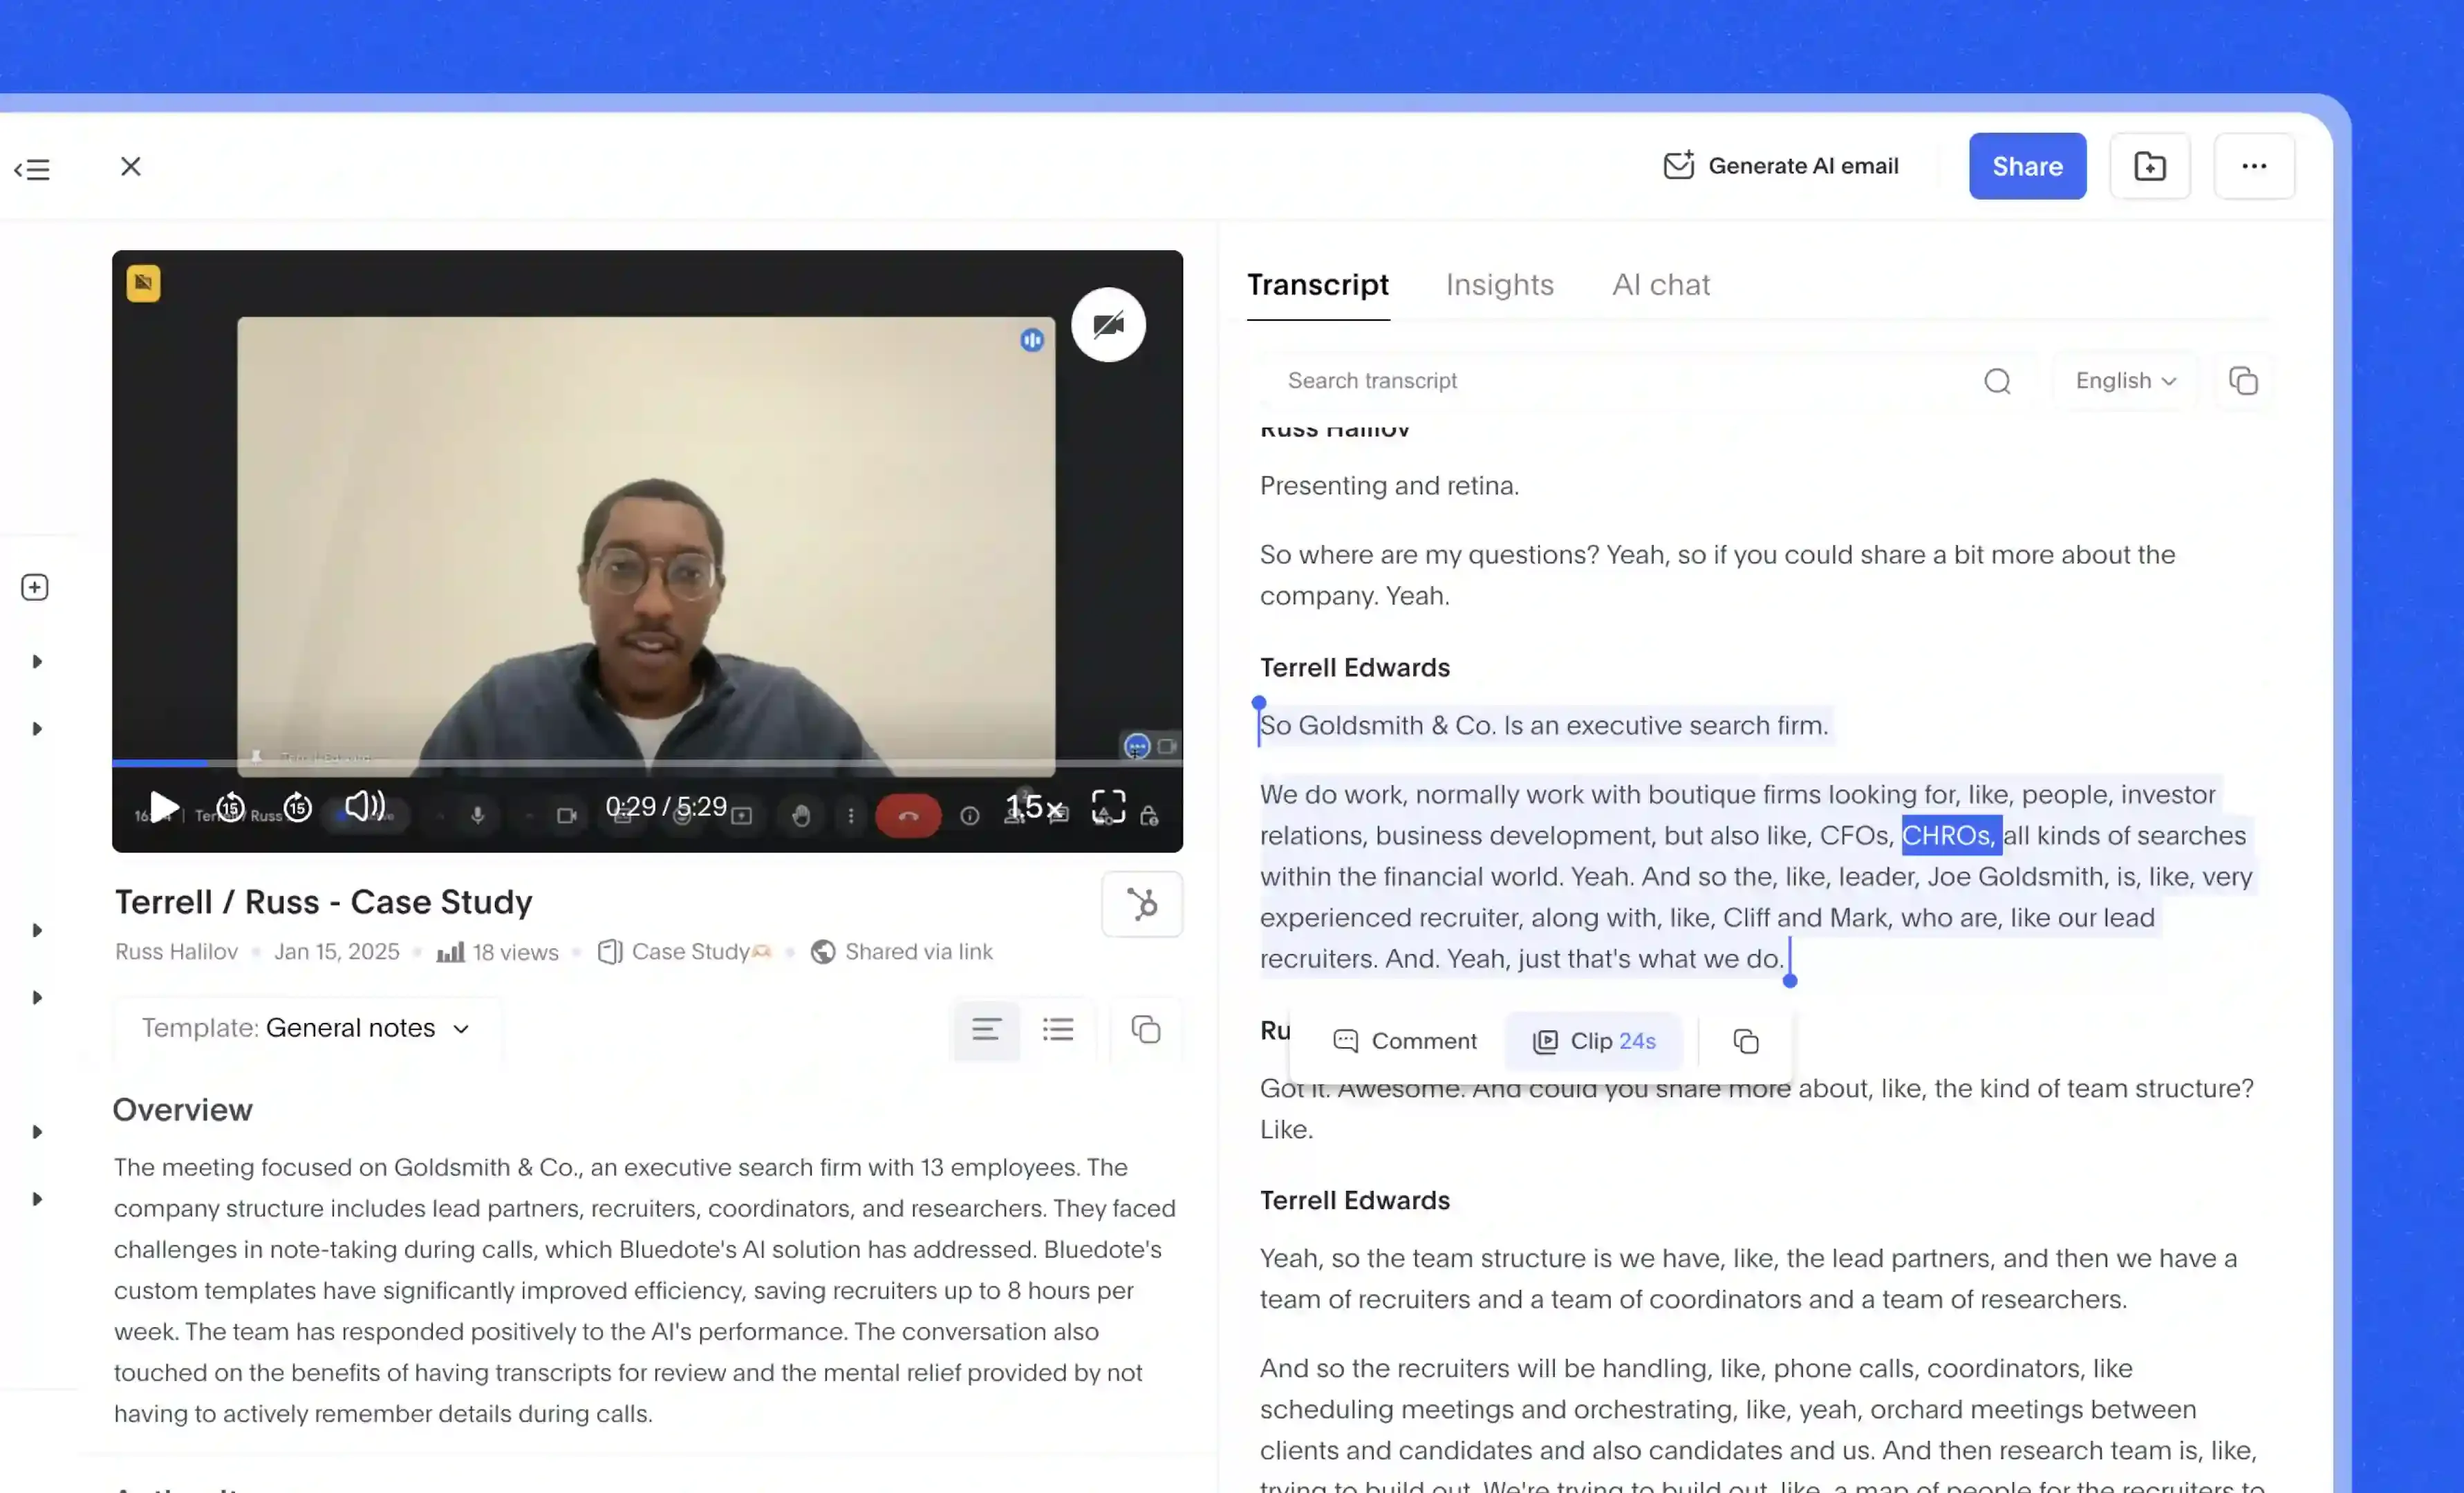This screenshot has height=1493, width=2464.
Task: Expand the General notes template dropdown
Action: coord(306,1028)
